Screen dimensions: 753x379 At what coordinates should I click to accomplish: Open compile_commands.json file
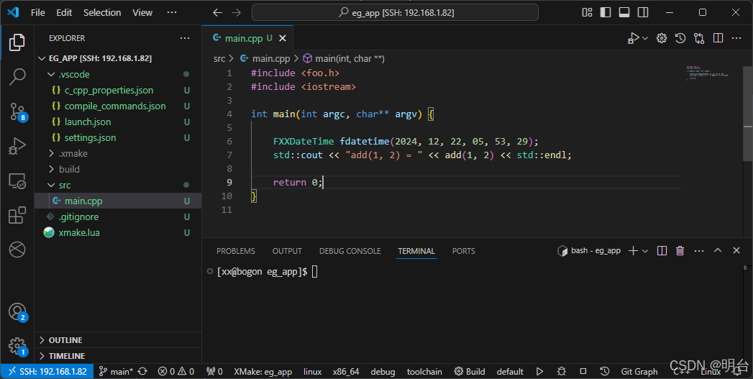pos(118,106)
